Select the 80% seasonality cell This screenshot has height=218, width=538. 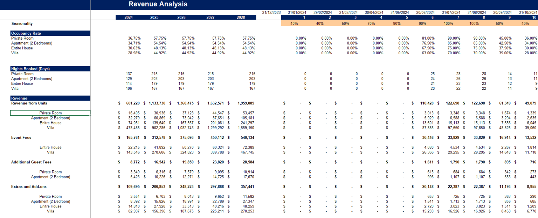coord(397,23)
